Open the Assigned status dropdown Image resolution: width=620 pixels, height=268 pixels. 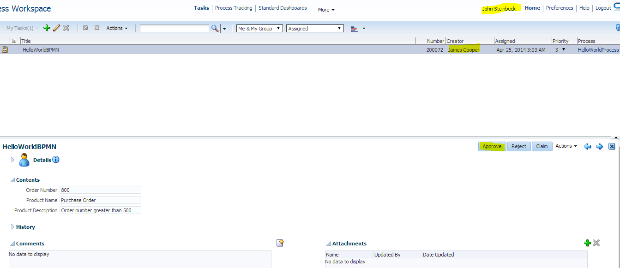click(315, 28)
